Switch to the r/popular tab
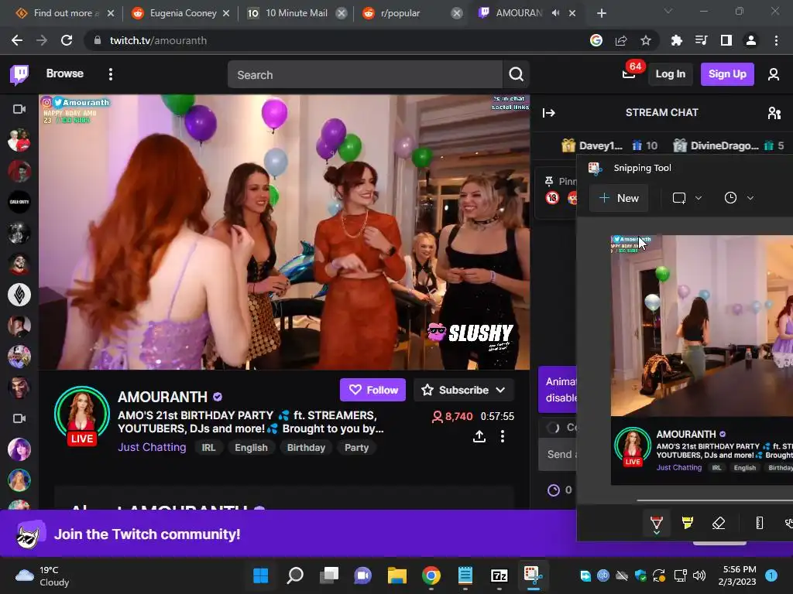Screen dimensions: 793x594 [412, 13]
